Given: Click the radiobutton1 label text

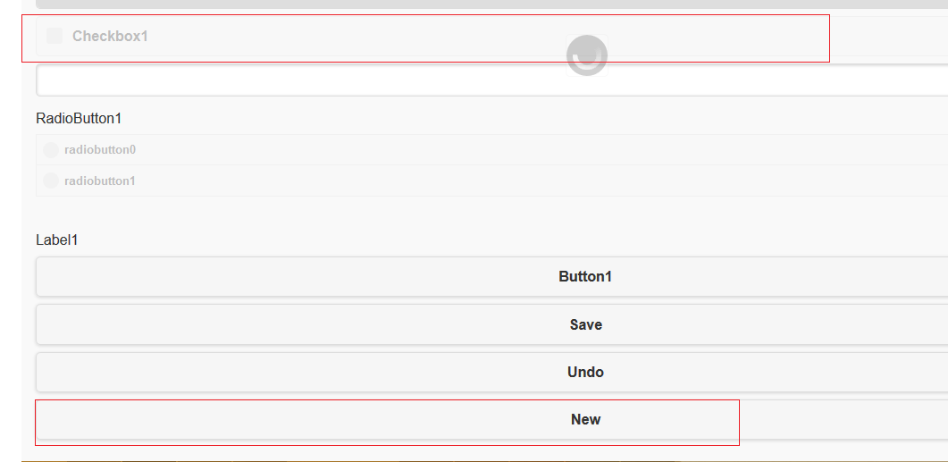Looking at the screenshot, I should 100,181.
